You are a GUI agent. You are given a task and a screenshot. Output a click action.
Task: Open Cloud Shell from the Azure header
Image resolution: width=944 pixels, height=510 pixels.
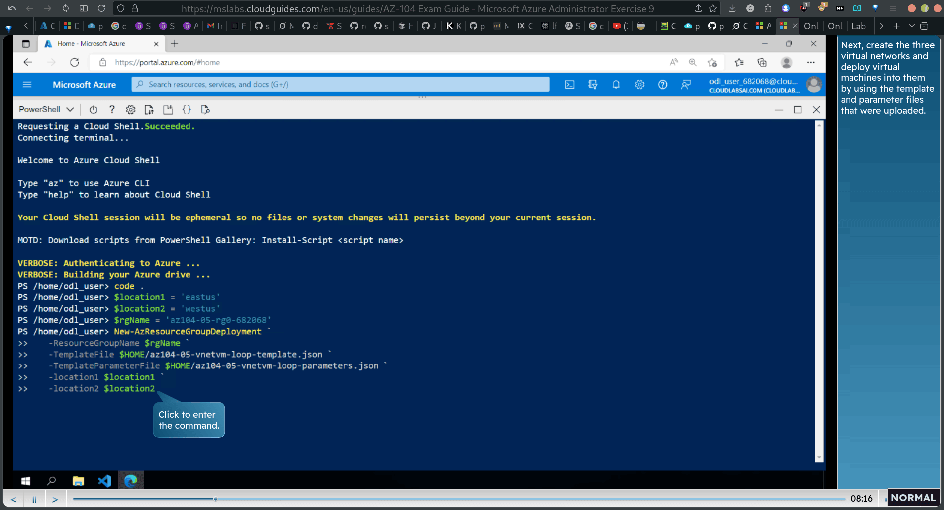click(x=569, y=85)
